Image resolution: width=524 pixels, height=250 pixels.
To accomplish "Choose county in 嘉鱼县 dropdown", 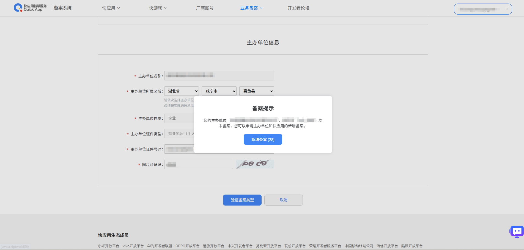I will 257,91.
